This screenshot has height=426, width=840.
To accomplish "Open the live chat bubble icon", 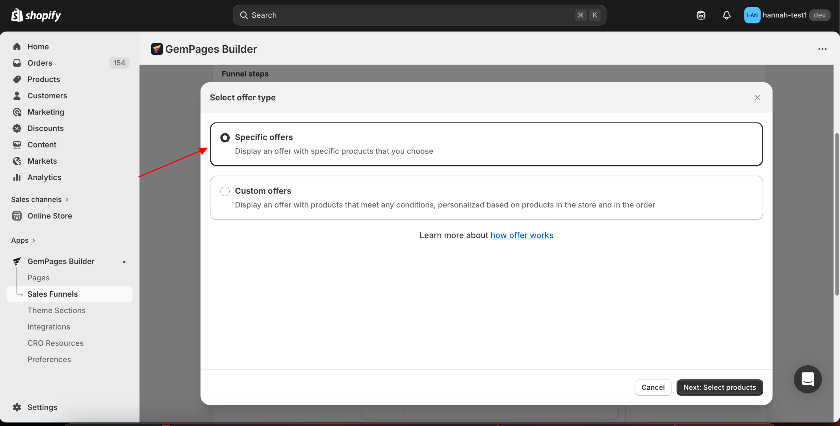I will tap(808, 379).
